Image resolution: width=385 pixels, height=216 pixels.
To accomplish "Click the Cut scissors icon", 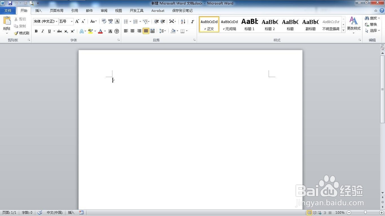I will click(16, 19).
